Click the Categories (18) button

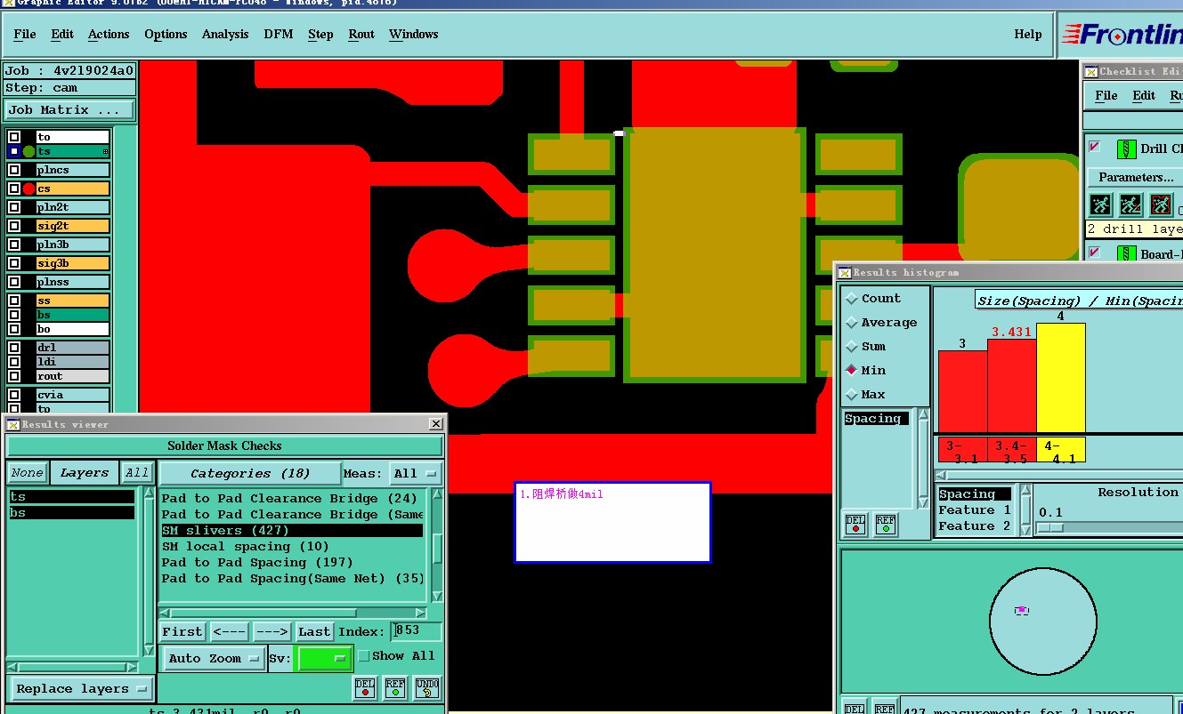point(249,474)
